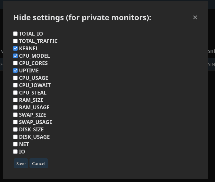215x182 pixels.
Task: Disable the CPU_MODEL checkbox
Action: point(15,56)
